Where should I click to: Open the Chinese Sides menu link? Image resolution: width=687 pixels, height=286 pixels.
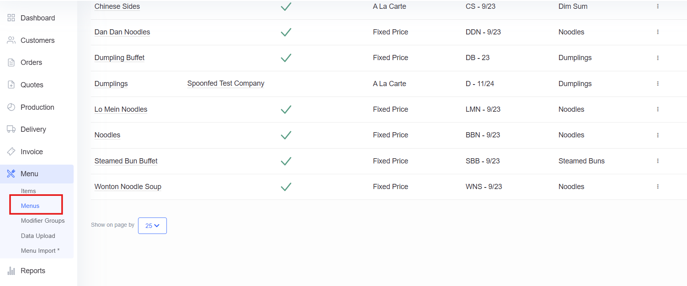pyautogui.click(x=117, y=6)
